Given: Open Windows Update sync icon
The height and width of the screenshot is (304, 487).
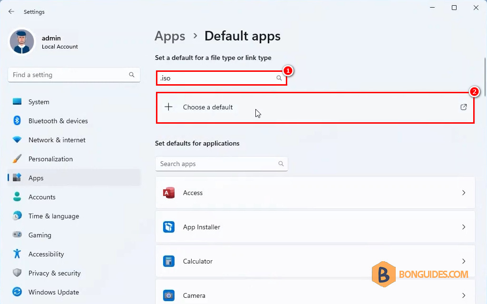Looking at the screenshot, I should tap(17, 292).
